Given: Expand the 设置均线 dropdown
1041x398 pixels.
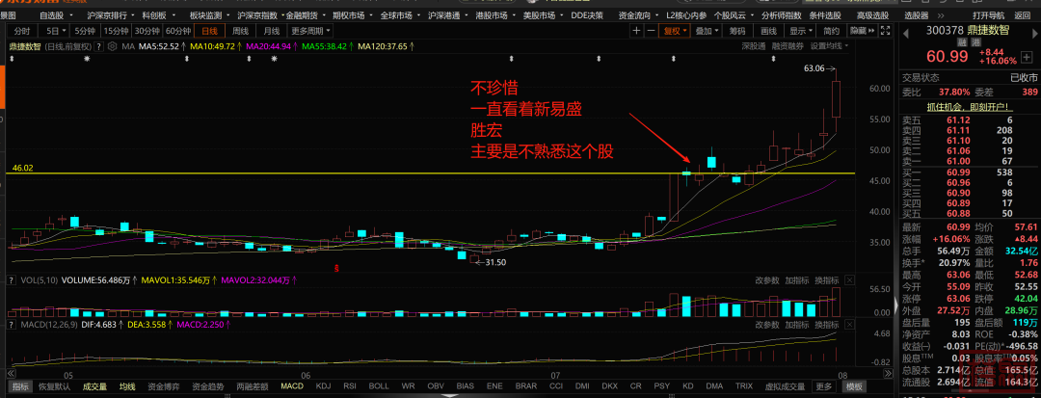Looking at the screenshot, I should (828, 45).
